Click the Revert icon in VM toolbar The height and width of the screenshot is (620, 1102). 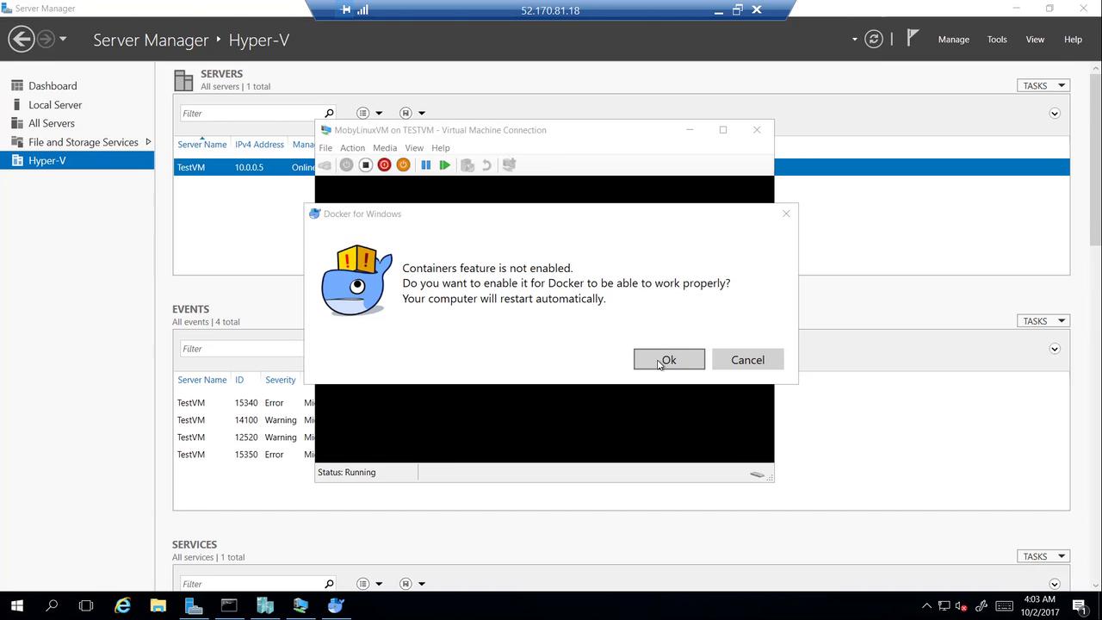[486, 164]
